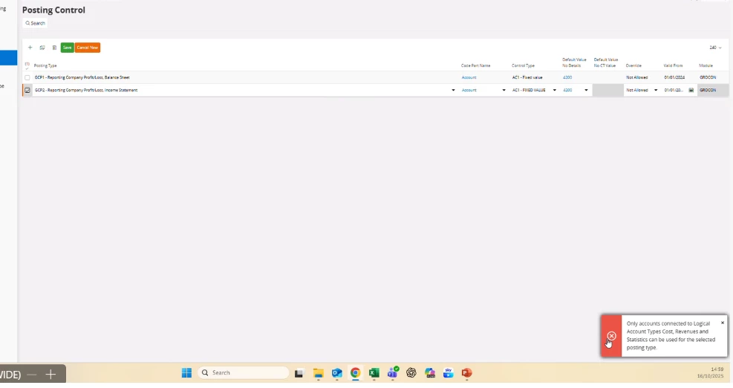733x388 pixels.
Task: Expand the GCP2 Posting Type dropdown
Action: pyautogui.click(x=452, y=91)
